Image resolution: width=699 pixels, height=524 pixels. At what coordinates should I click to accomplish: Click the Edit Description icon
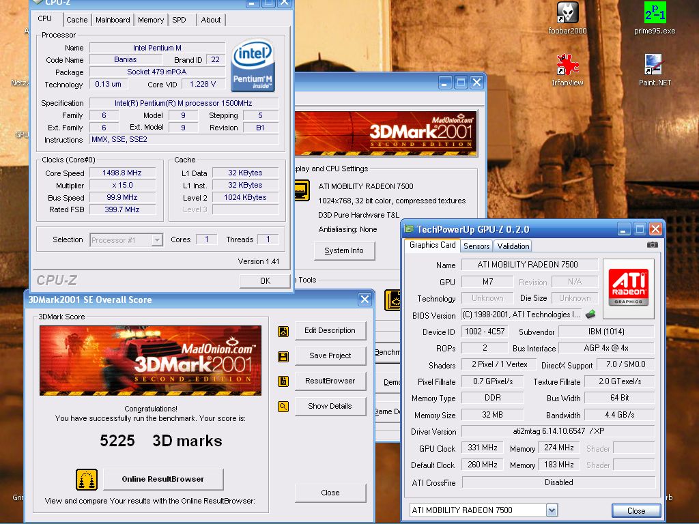click(283, 331)
